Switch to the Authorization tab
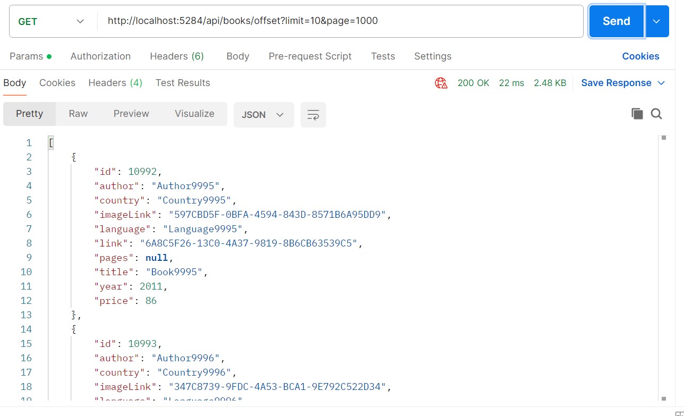This screenshot has height=416, width=684. coord(100,56)
